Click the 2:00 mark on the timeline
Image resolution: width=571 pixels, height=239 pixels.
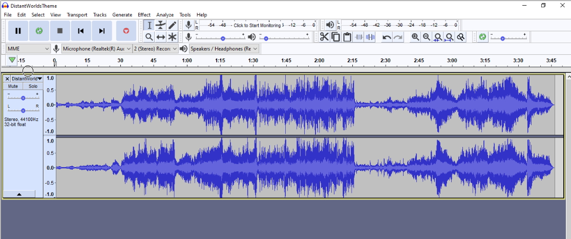coord(319,61)
